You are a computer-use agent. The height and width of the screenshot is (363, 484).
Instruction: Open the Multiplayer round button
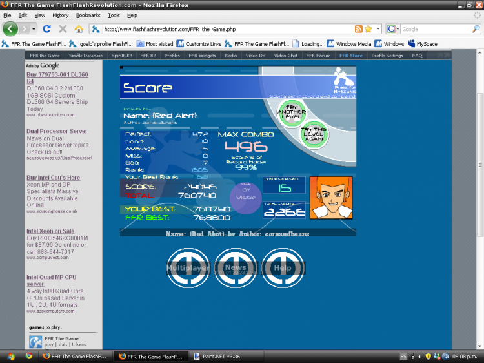(x=188, y=268)
